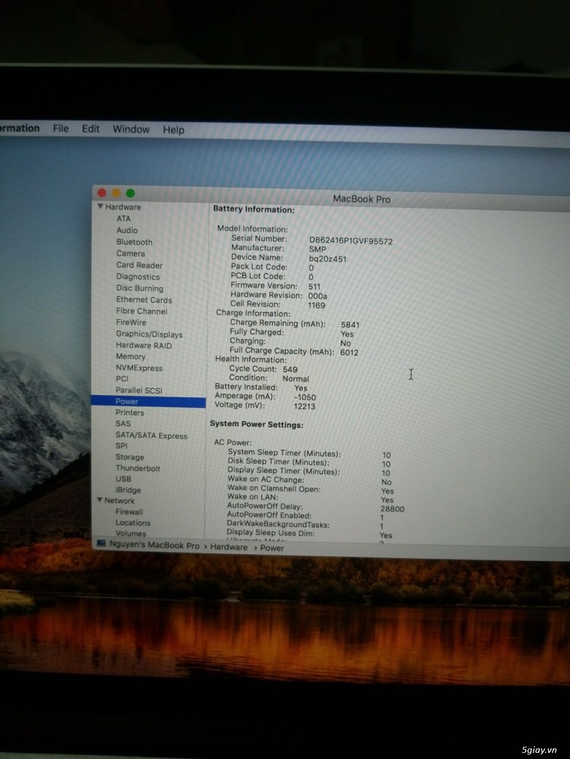Minimize window with yellow button

(x=116, y=193)
